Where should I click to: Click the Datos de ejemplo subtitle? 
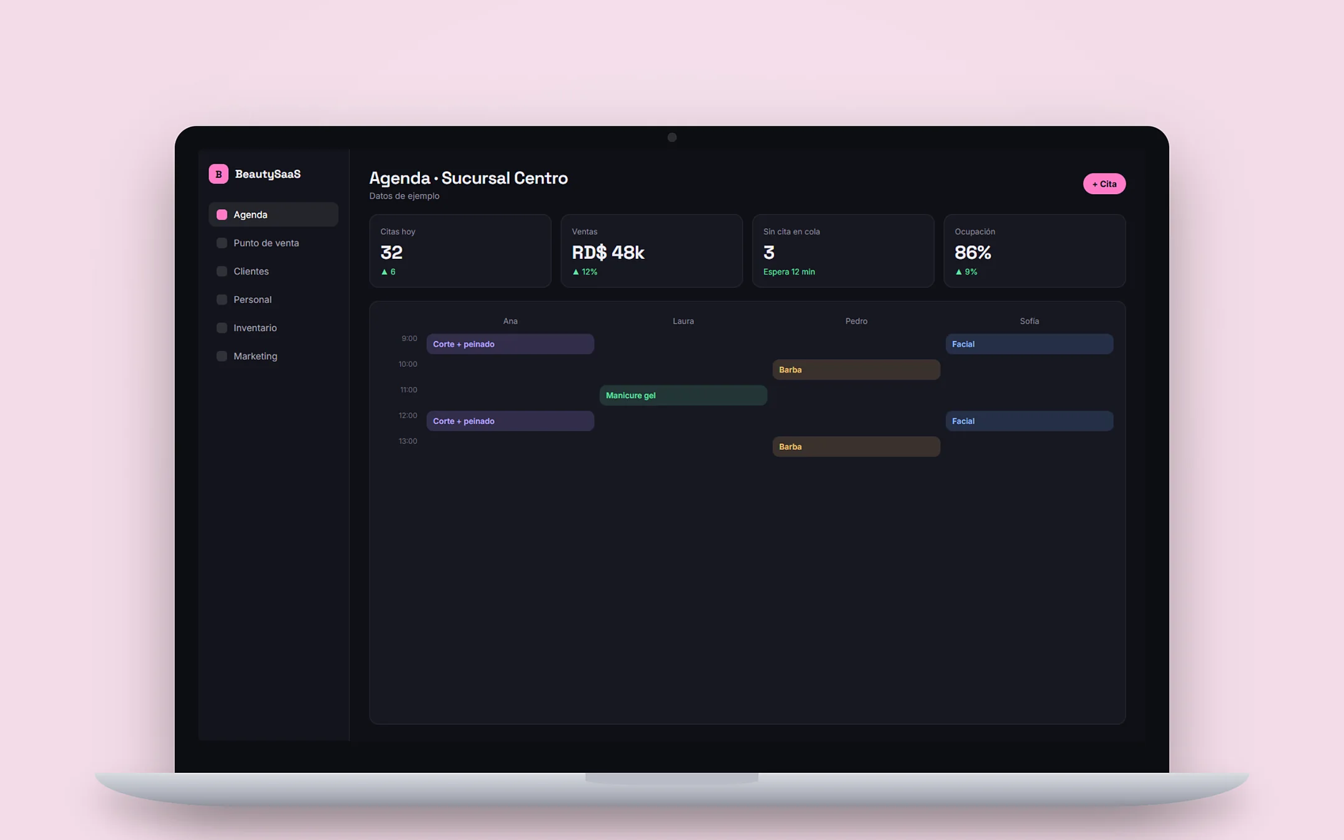point(404,196)
